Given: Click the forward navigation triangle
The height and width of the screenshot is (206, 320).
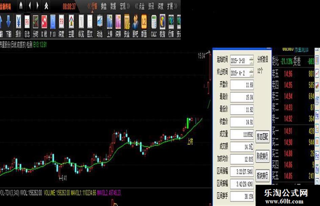Looking at the screenshot, I should coord(38,6).
